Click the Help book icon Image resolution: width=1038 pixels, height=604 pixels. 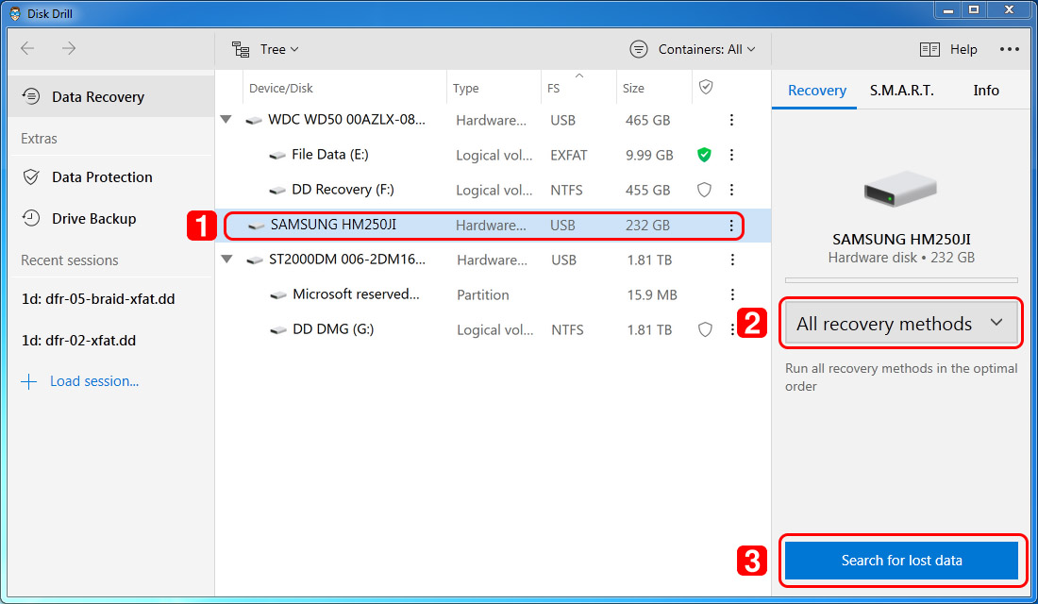(x=930, y=50)
